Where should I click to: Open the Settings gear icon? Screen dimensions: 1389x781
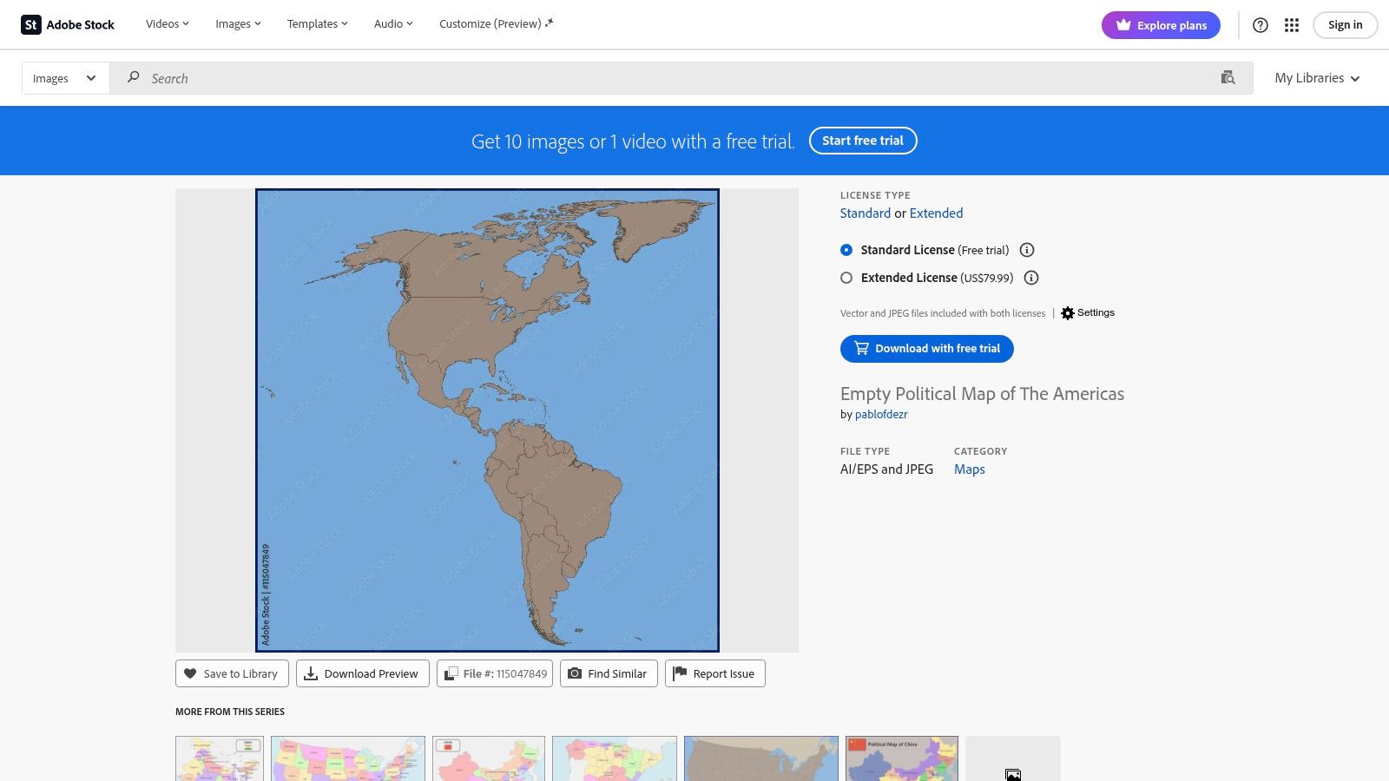tap(1068, 313)
